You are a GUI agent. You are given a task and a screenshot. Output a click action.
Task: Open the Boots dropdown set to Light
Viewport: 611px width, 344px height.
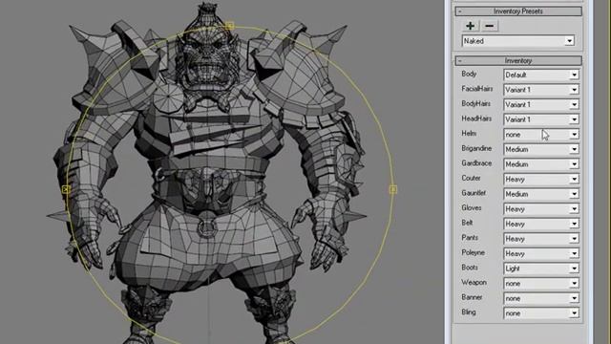[x=541, y=269]
